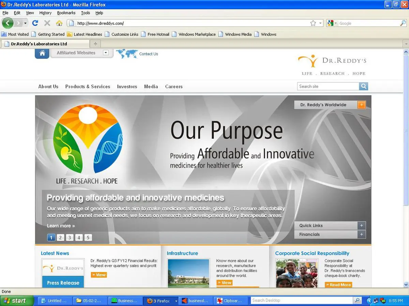This screenshot has width=409, height=306.
Task: Open the Latest Headlines feed bookmark
Action: tap(85, 34)
